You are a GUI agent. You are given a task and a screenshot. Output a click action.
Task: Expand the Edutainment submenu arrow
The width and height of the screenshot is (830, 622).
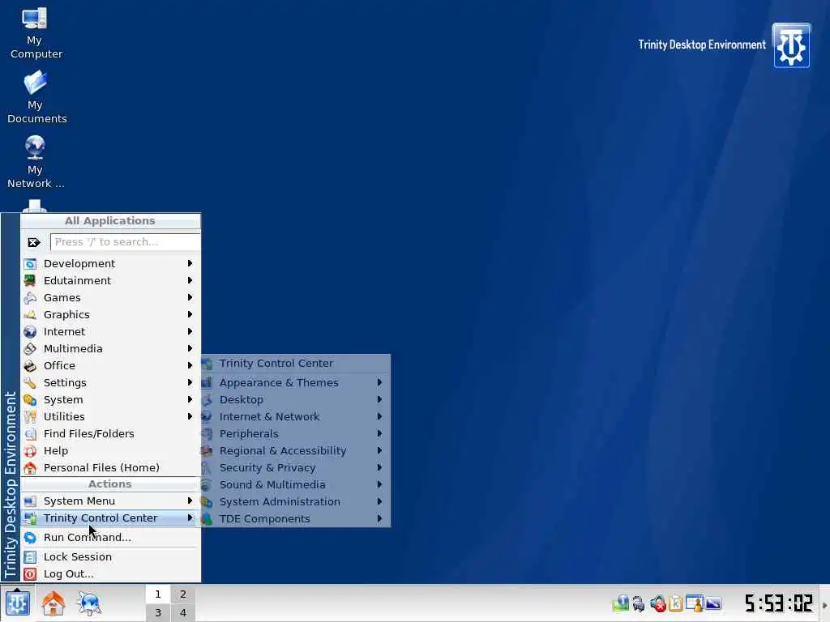pos(190,280)
